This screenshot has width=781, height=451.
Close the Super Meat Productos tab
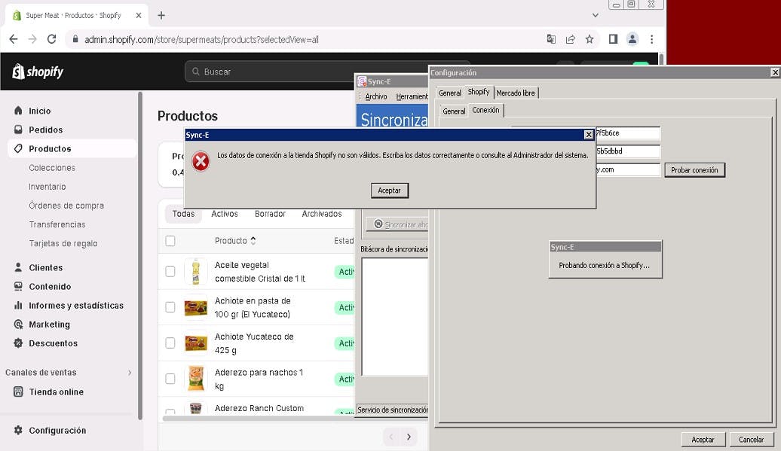pyautogui.click(x=139, y=15)
